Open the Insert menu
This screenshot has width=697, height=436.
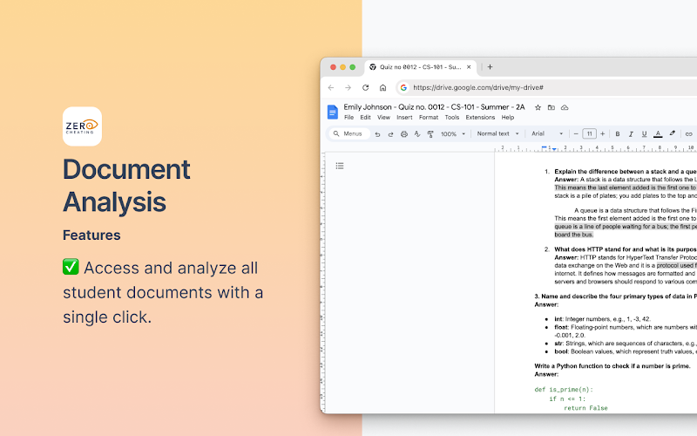click(x=404, y=117)
